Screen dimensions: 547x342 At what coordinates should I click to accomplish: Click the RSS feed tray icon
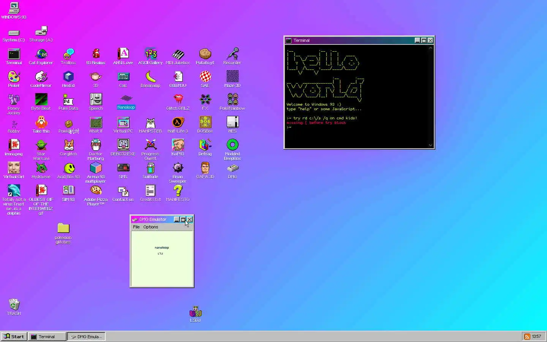point(527,337)
